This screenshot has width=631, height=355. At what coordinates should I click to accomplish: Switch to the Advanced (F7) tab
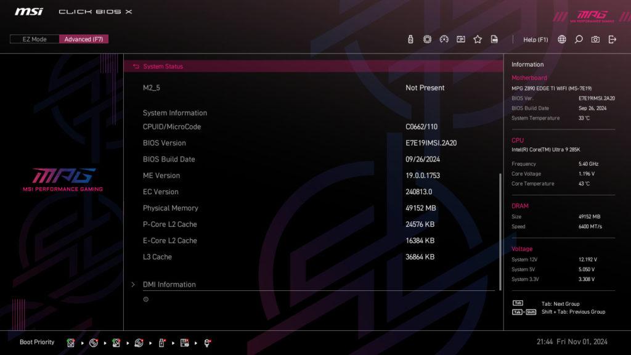point(84,38)
